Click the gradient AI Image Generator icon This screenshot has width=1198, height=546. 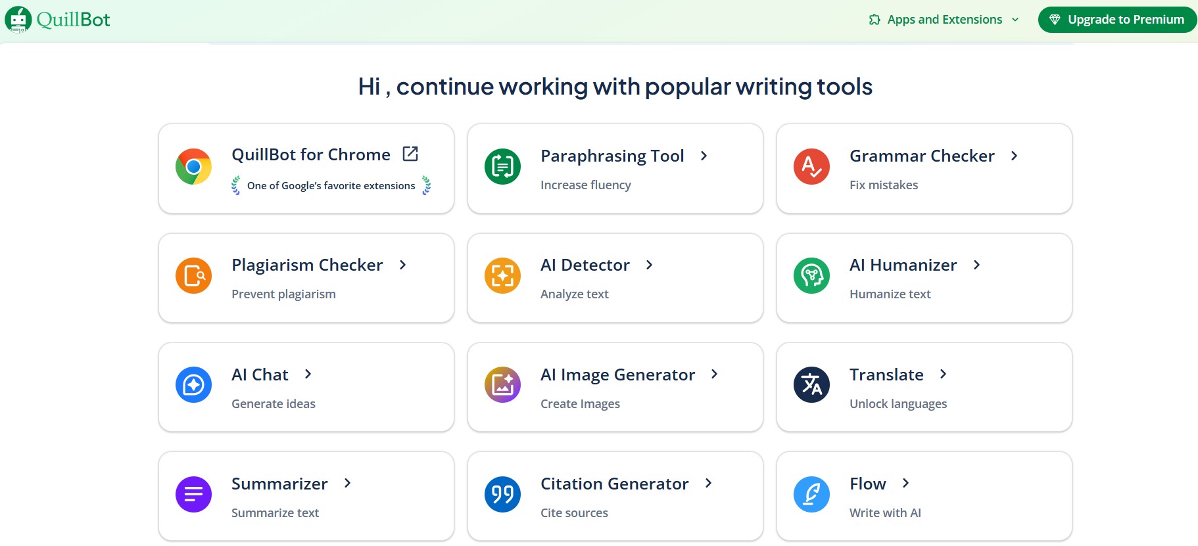(502, 385)
